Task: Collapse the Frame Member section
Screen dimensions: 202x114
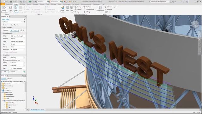Action: (2, 33)
